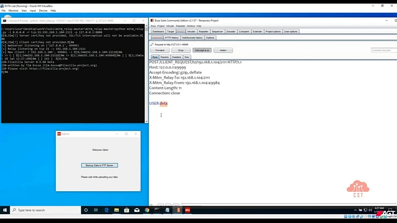Open the Decoder tab in Burp
This screenshot has height=223, width=397.
(231, 32)
